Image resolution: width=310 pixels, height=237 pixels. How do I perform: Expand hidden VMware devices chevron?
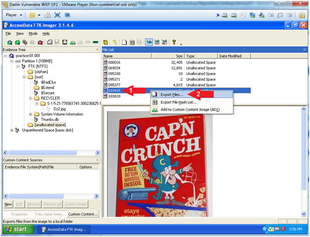point(218,15)
